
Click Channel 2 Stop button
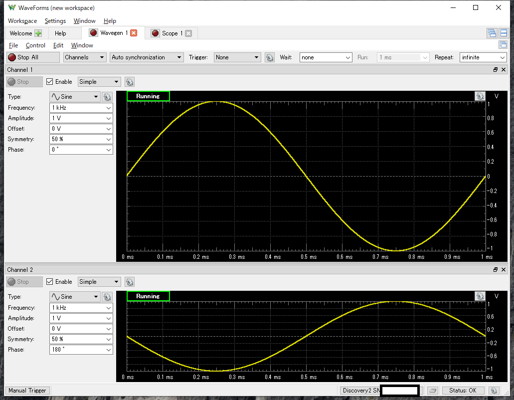24,282
